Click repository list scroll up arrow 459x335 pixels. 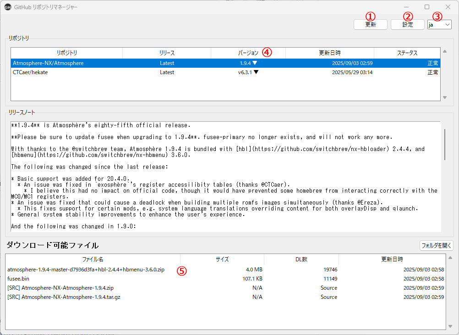tap(445, 52)
